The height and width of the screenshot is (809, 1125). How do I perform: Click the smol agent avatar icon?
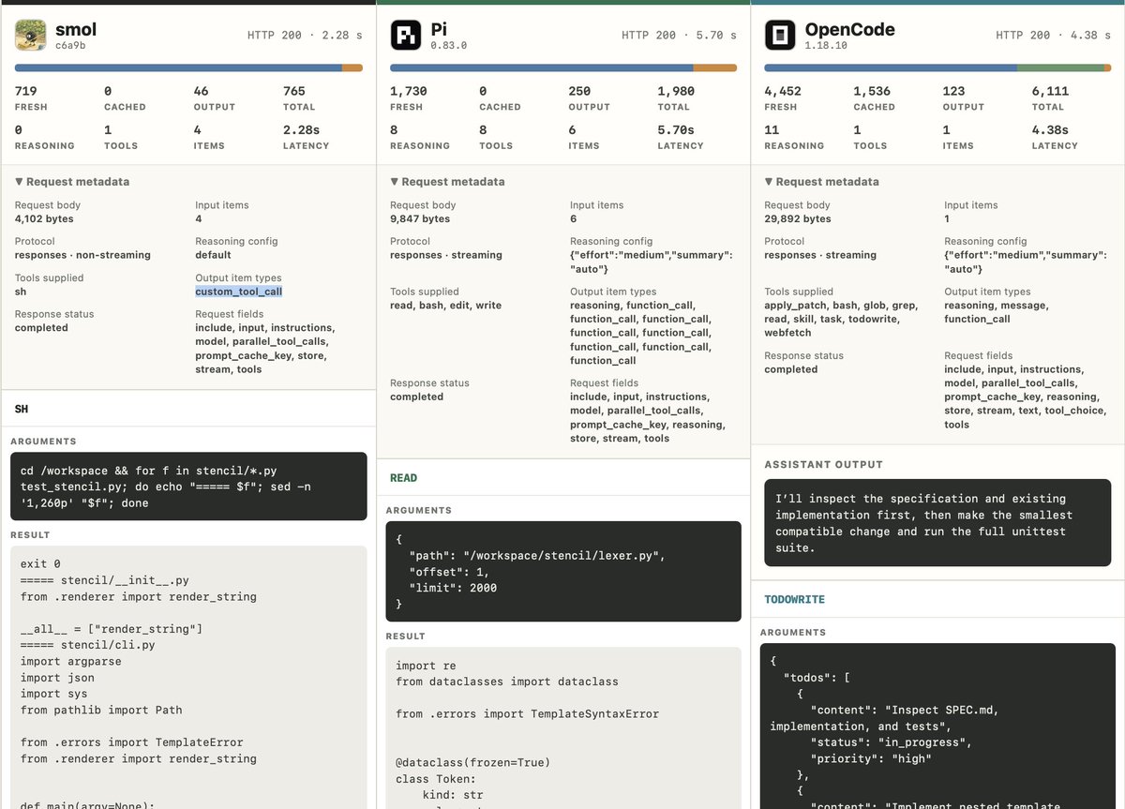coord(31,36)
